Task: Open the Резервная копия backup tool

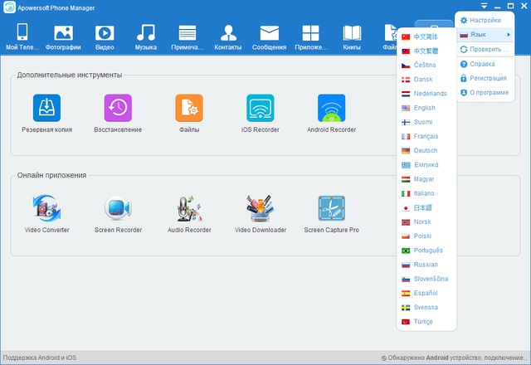Action: click(x=46, y=109)
